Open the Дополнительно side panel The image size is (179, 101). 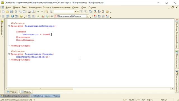[177, 59]
